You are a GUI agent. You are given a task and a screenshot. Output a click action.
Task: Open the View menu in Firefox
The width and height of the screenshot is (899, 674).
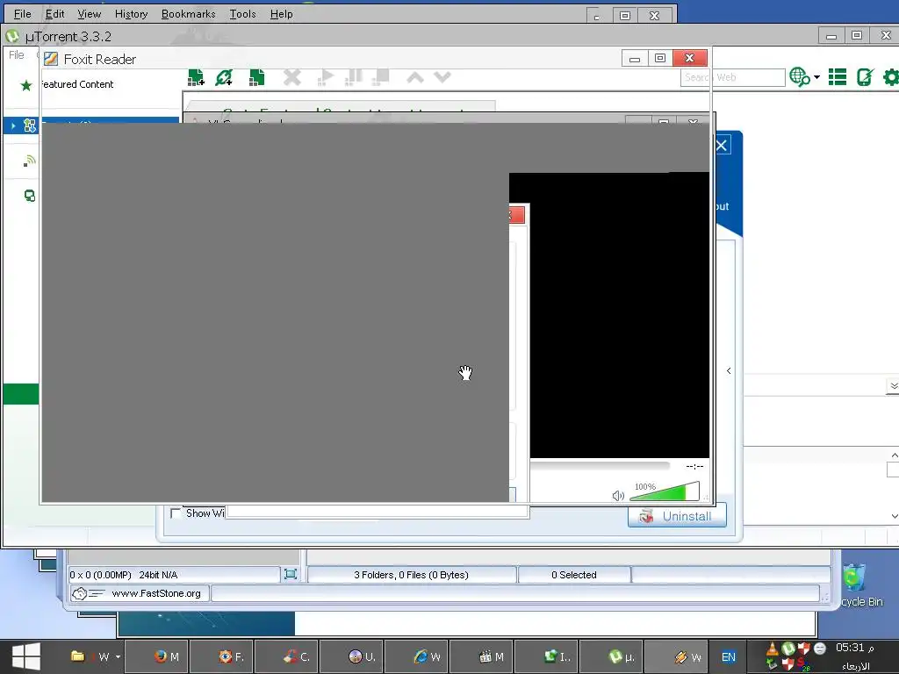(x=90, y=14)
